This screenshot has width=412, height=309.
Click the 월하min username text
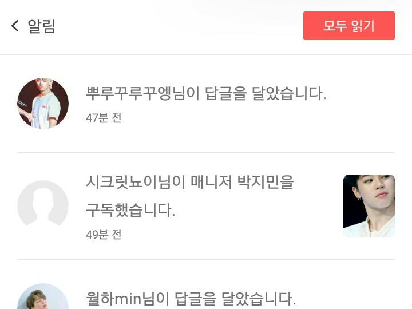pyautogui.click(x=114, y=299)
